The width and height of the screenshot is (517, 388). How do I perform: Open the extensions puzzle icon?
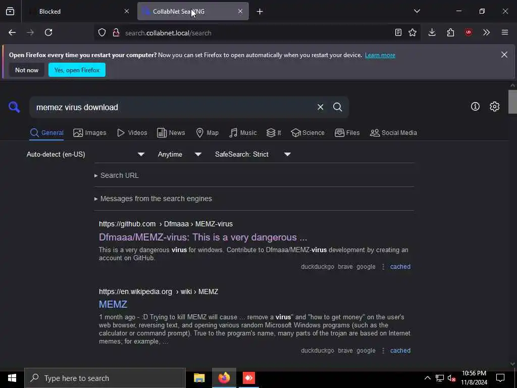(x=450, y=32)
